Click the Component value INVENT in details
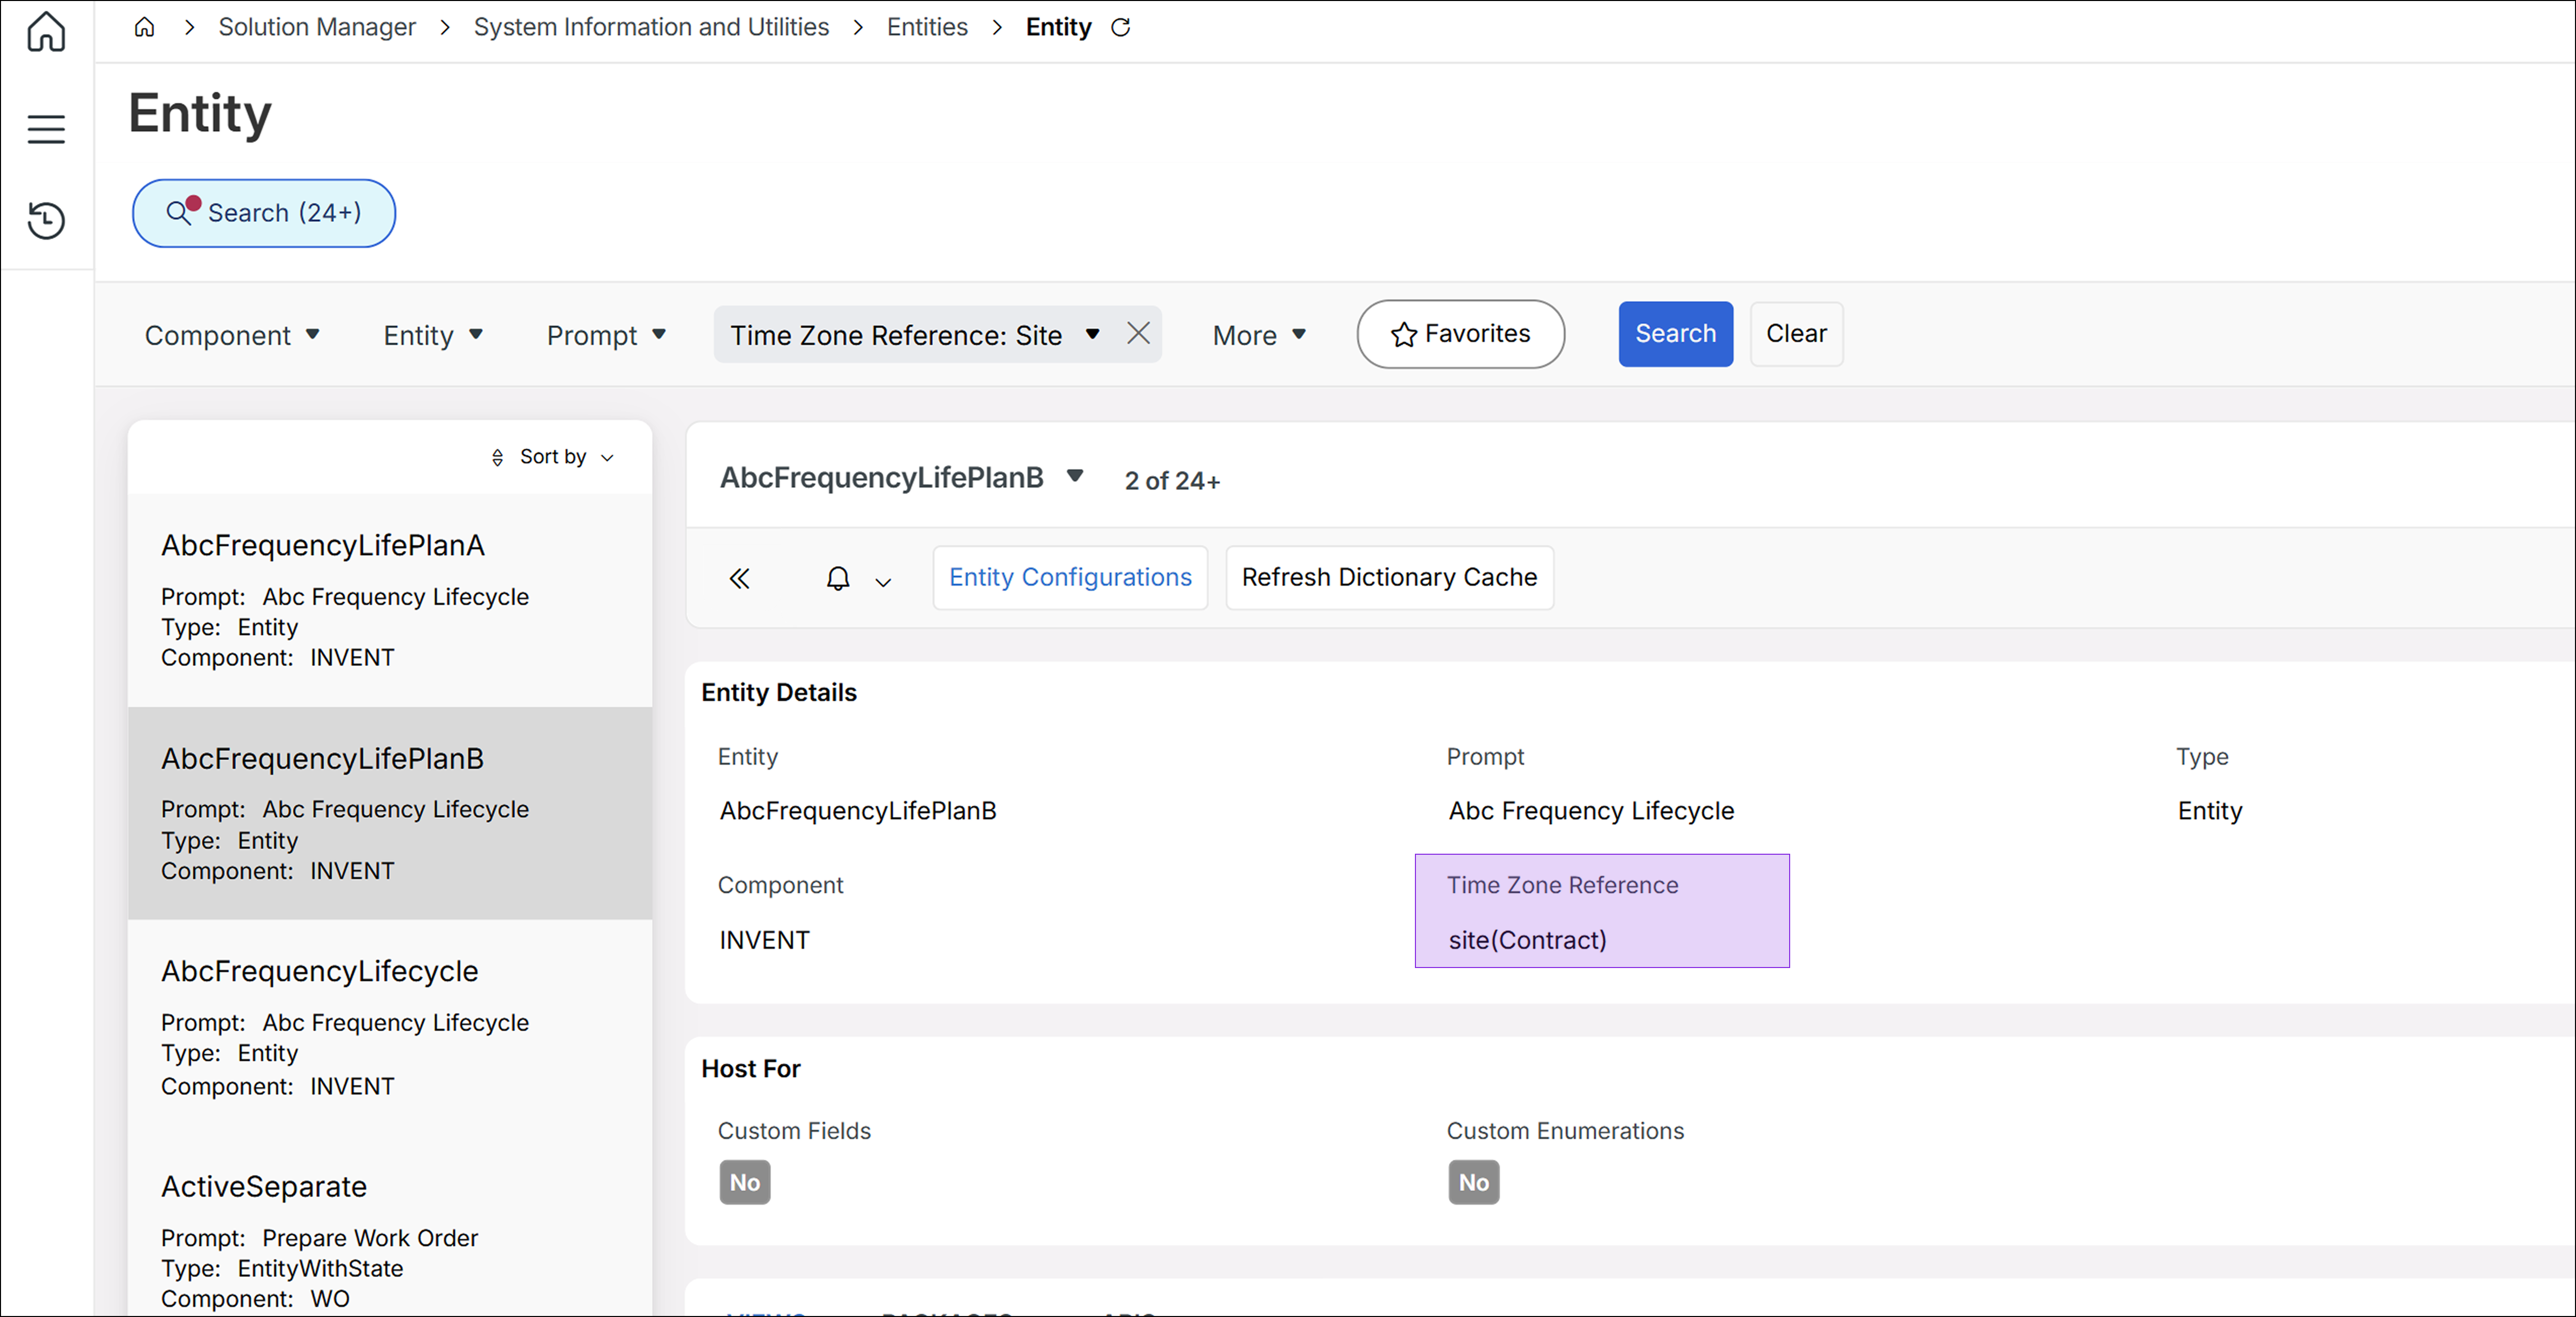 click(x=765, y=940)
